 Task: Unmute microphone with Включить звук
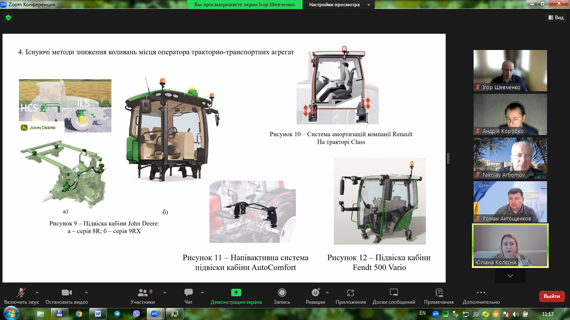pyautogui.click(x=21, y=293)
